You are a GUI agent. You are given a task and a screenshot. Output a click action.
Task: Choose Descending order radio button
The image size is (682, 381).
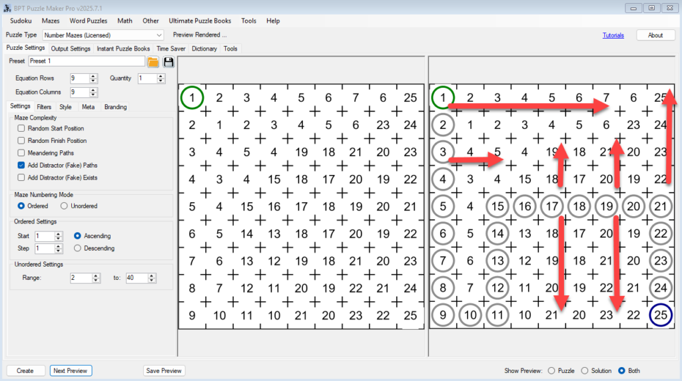pos(78,248)
